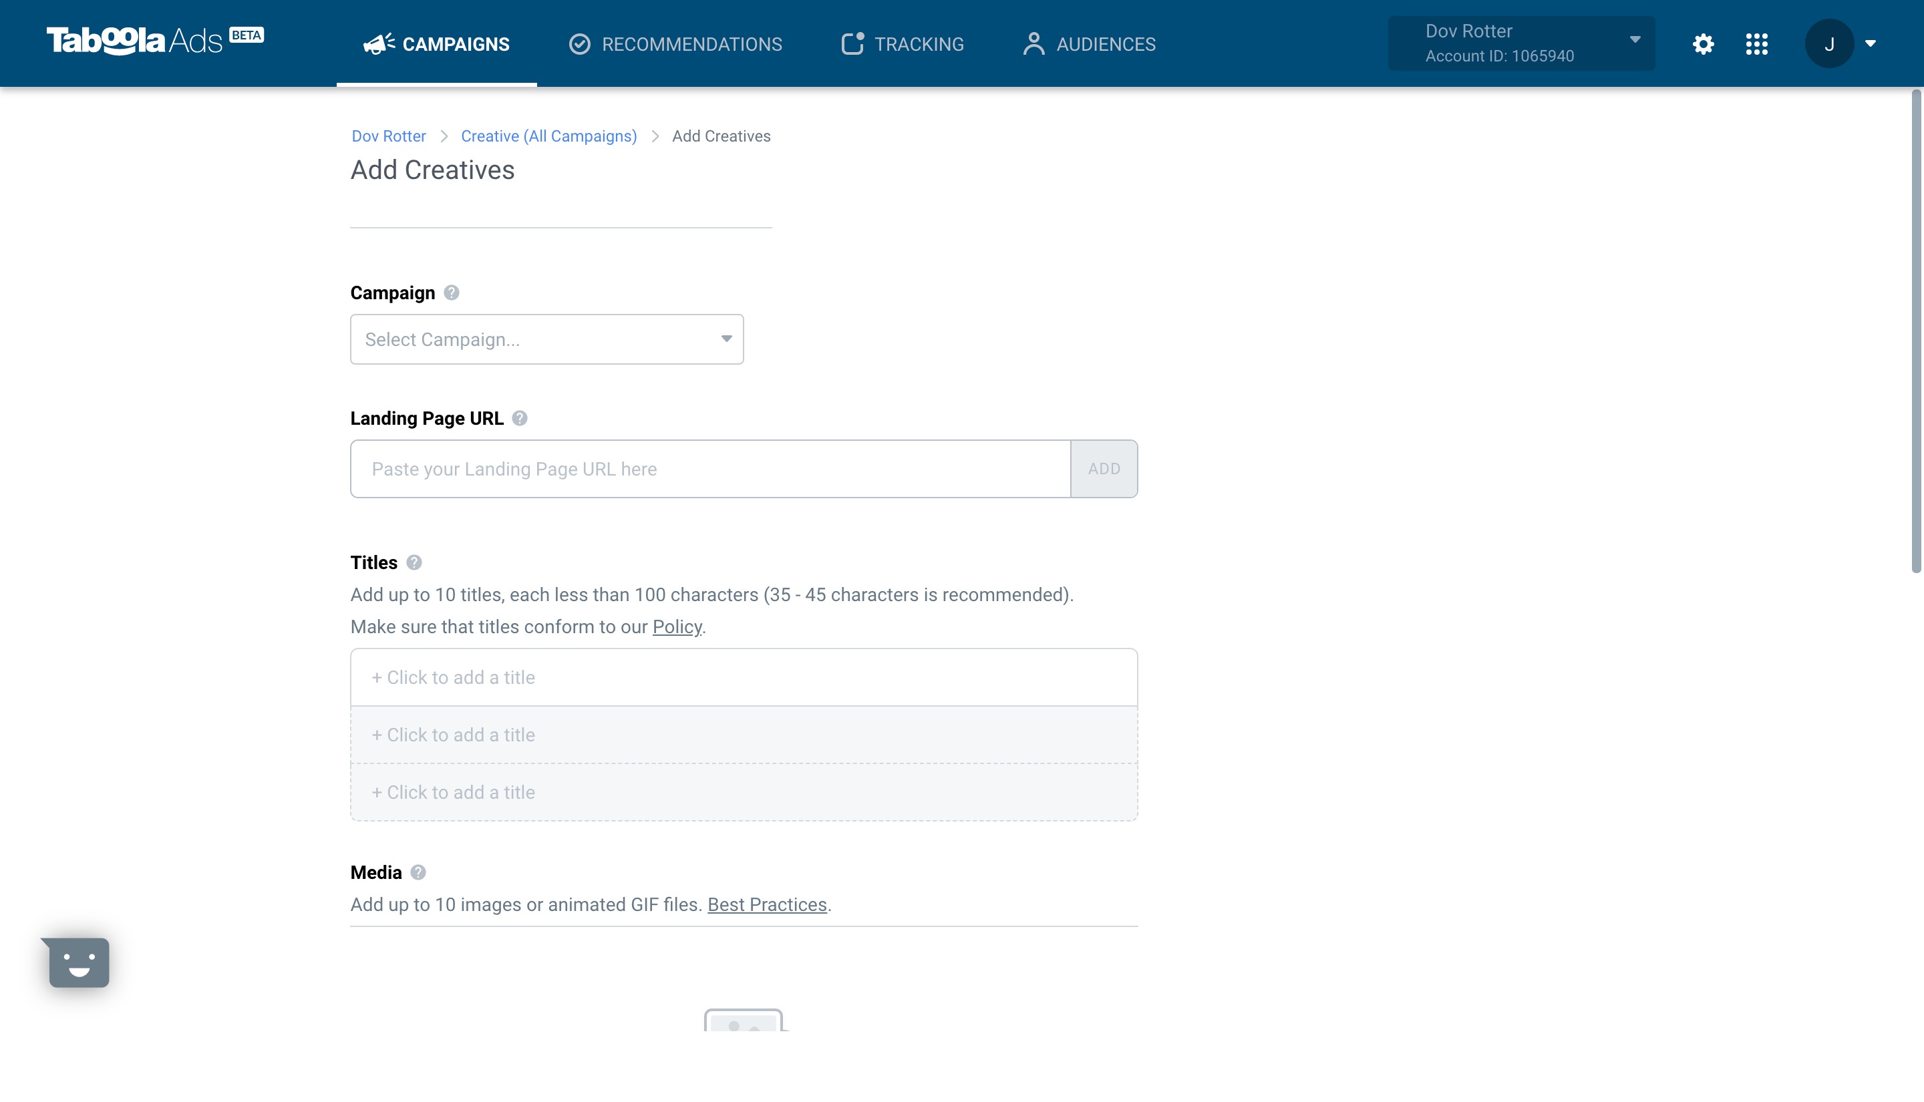The width and height of the screenshot is (1924, 1102).
Task: Click the Campaigns tab
Action: [436, 43]
